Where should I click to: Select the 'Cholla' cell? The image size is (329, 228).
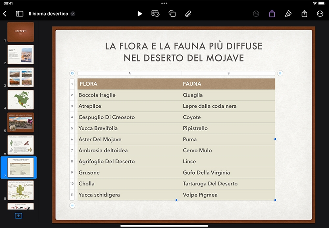point(130,184)
